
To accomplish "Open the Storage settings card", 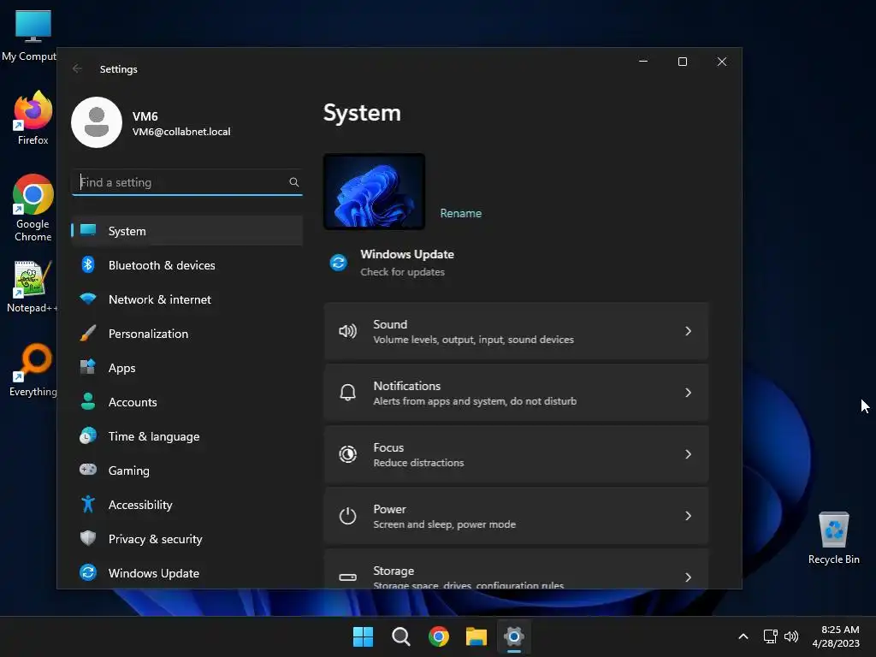I will click(x=516, y=569).
